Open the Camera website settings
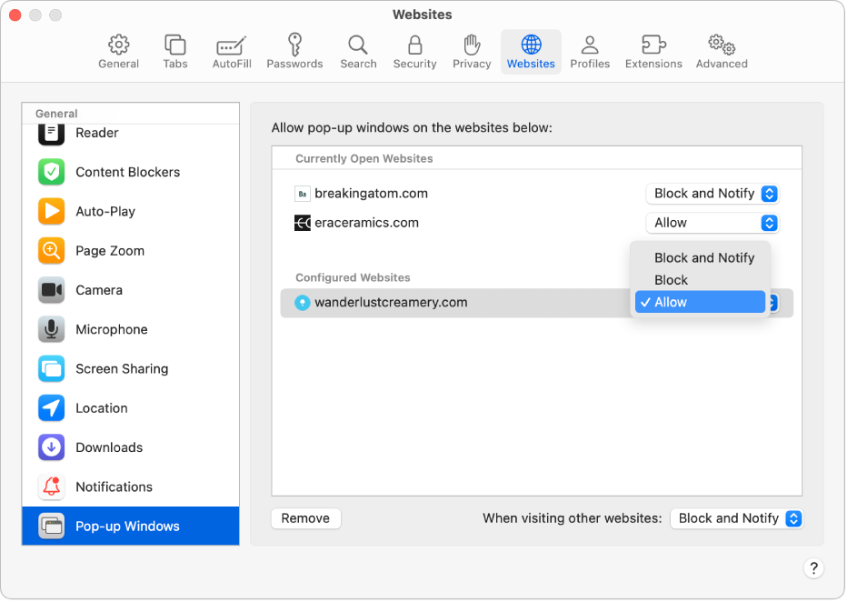This screenshot has height=602, width=847. (x=99, y=290)
